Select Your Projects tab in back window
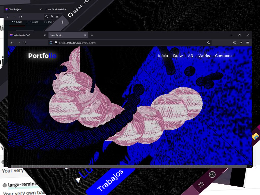 [x=23, y=9]
